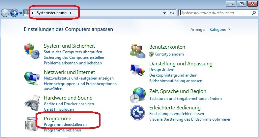The height and width of the screenshot is (138, 259).
Task: Open Netzwerk und Internet heading
Action: pos(70,72)
